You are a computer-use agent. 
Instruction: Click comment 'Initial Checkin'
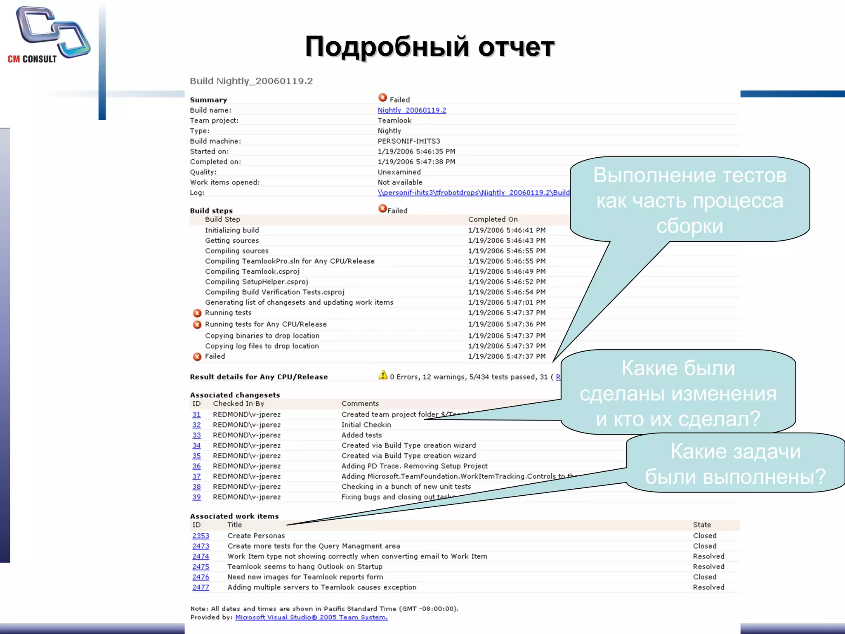[x=366, y=425]
